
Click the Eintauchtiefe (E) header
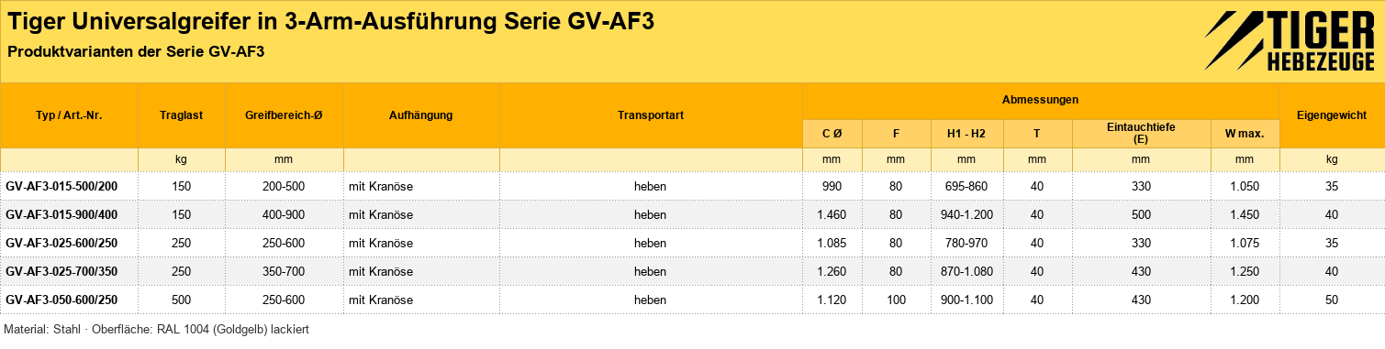pos(1141,134)
